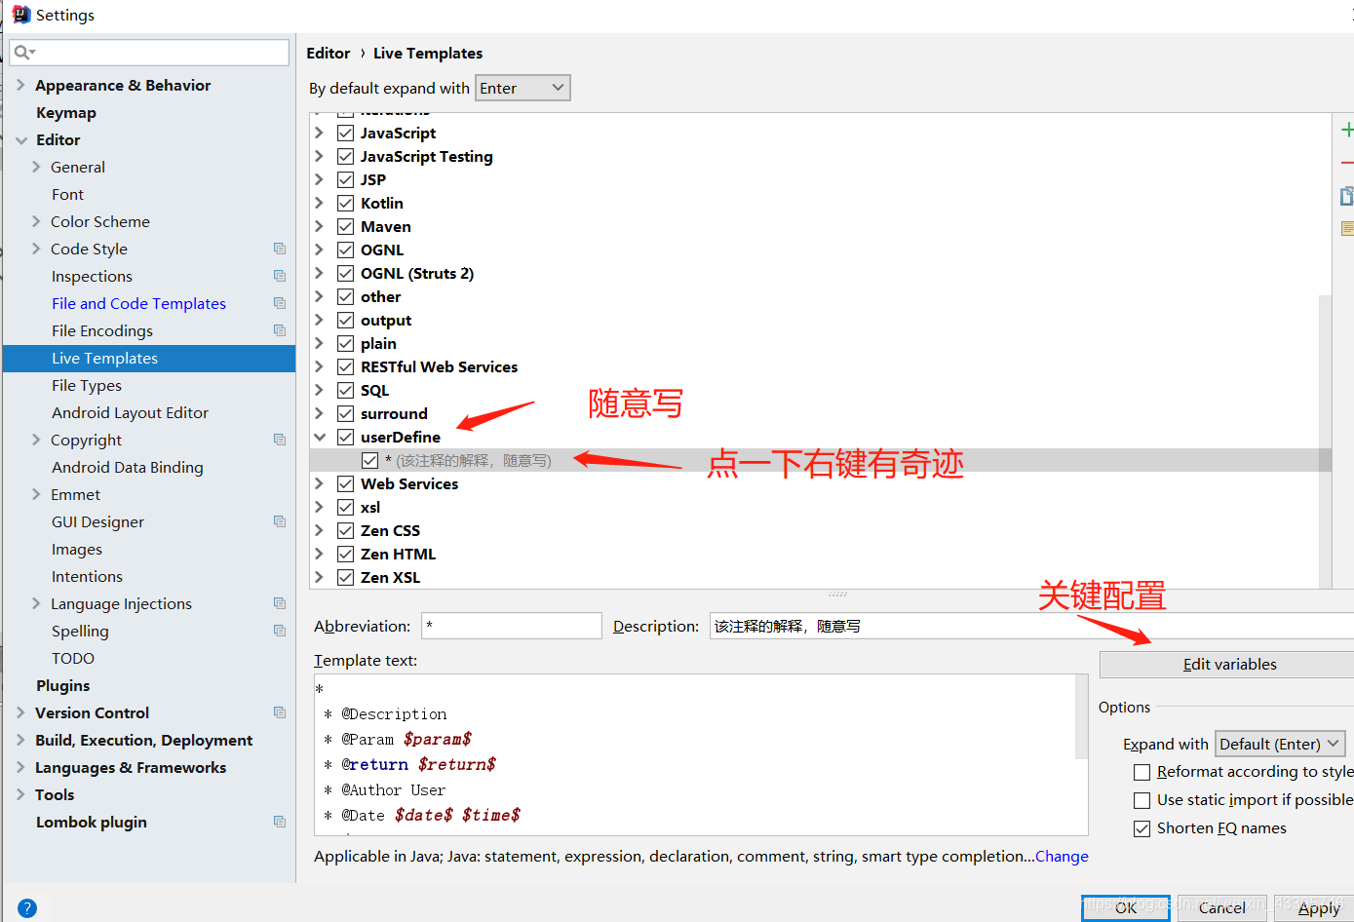Collapse the Editor settings section
Image resolution: width=1354 pixels, height=922 pixels.
pos(21,139)
